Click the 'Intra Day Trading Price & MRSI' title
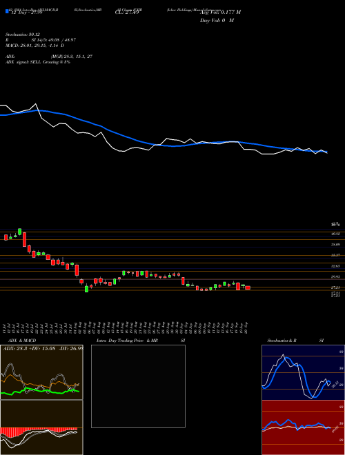Screen dimensions: 345x455 click(x=141, y=341)
